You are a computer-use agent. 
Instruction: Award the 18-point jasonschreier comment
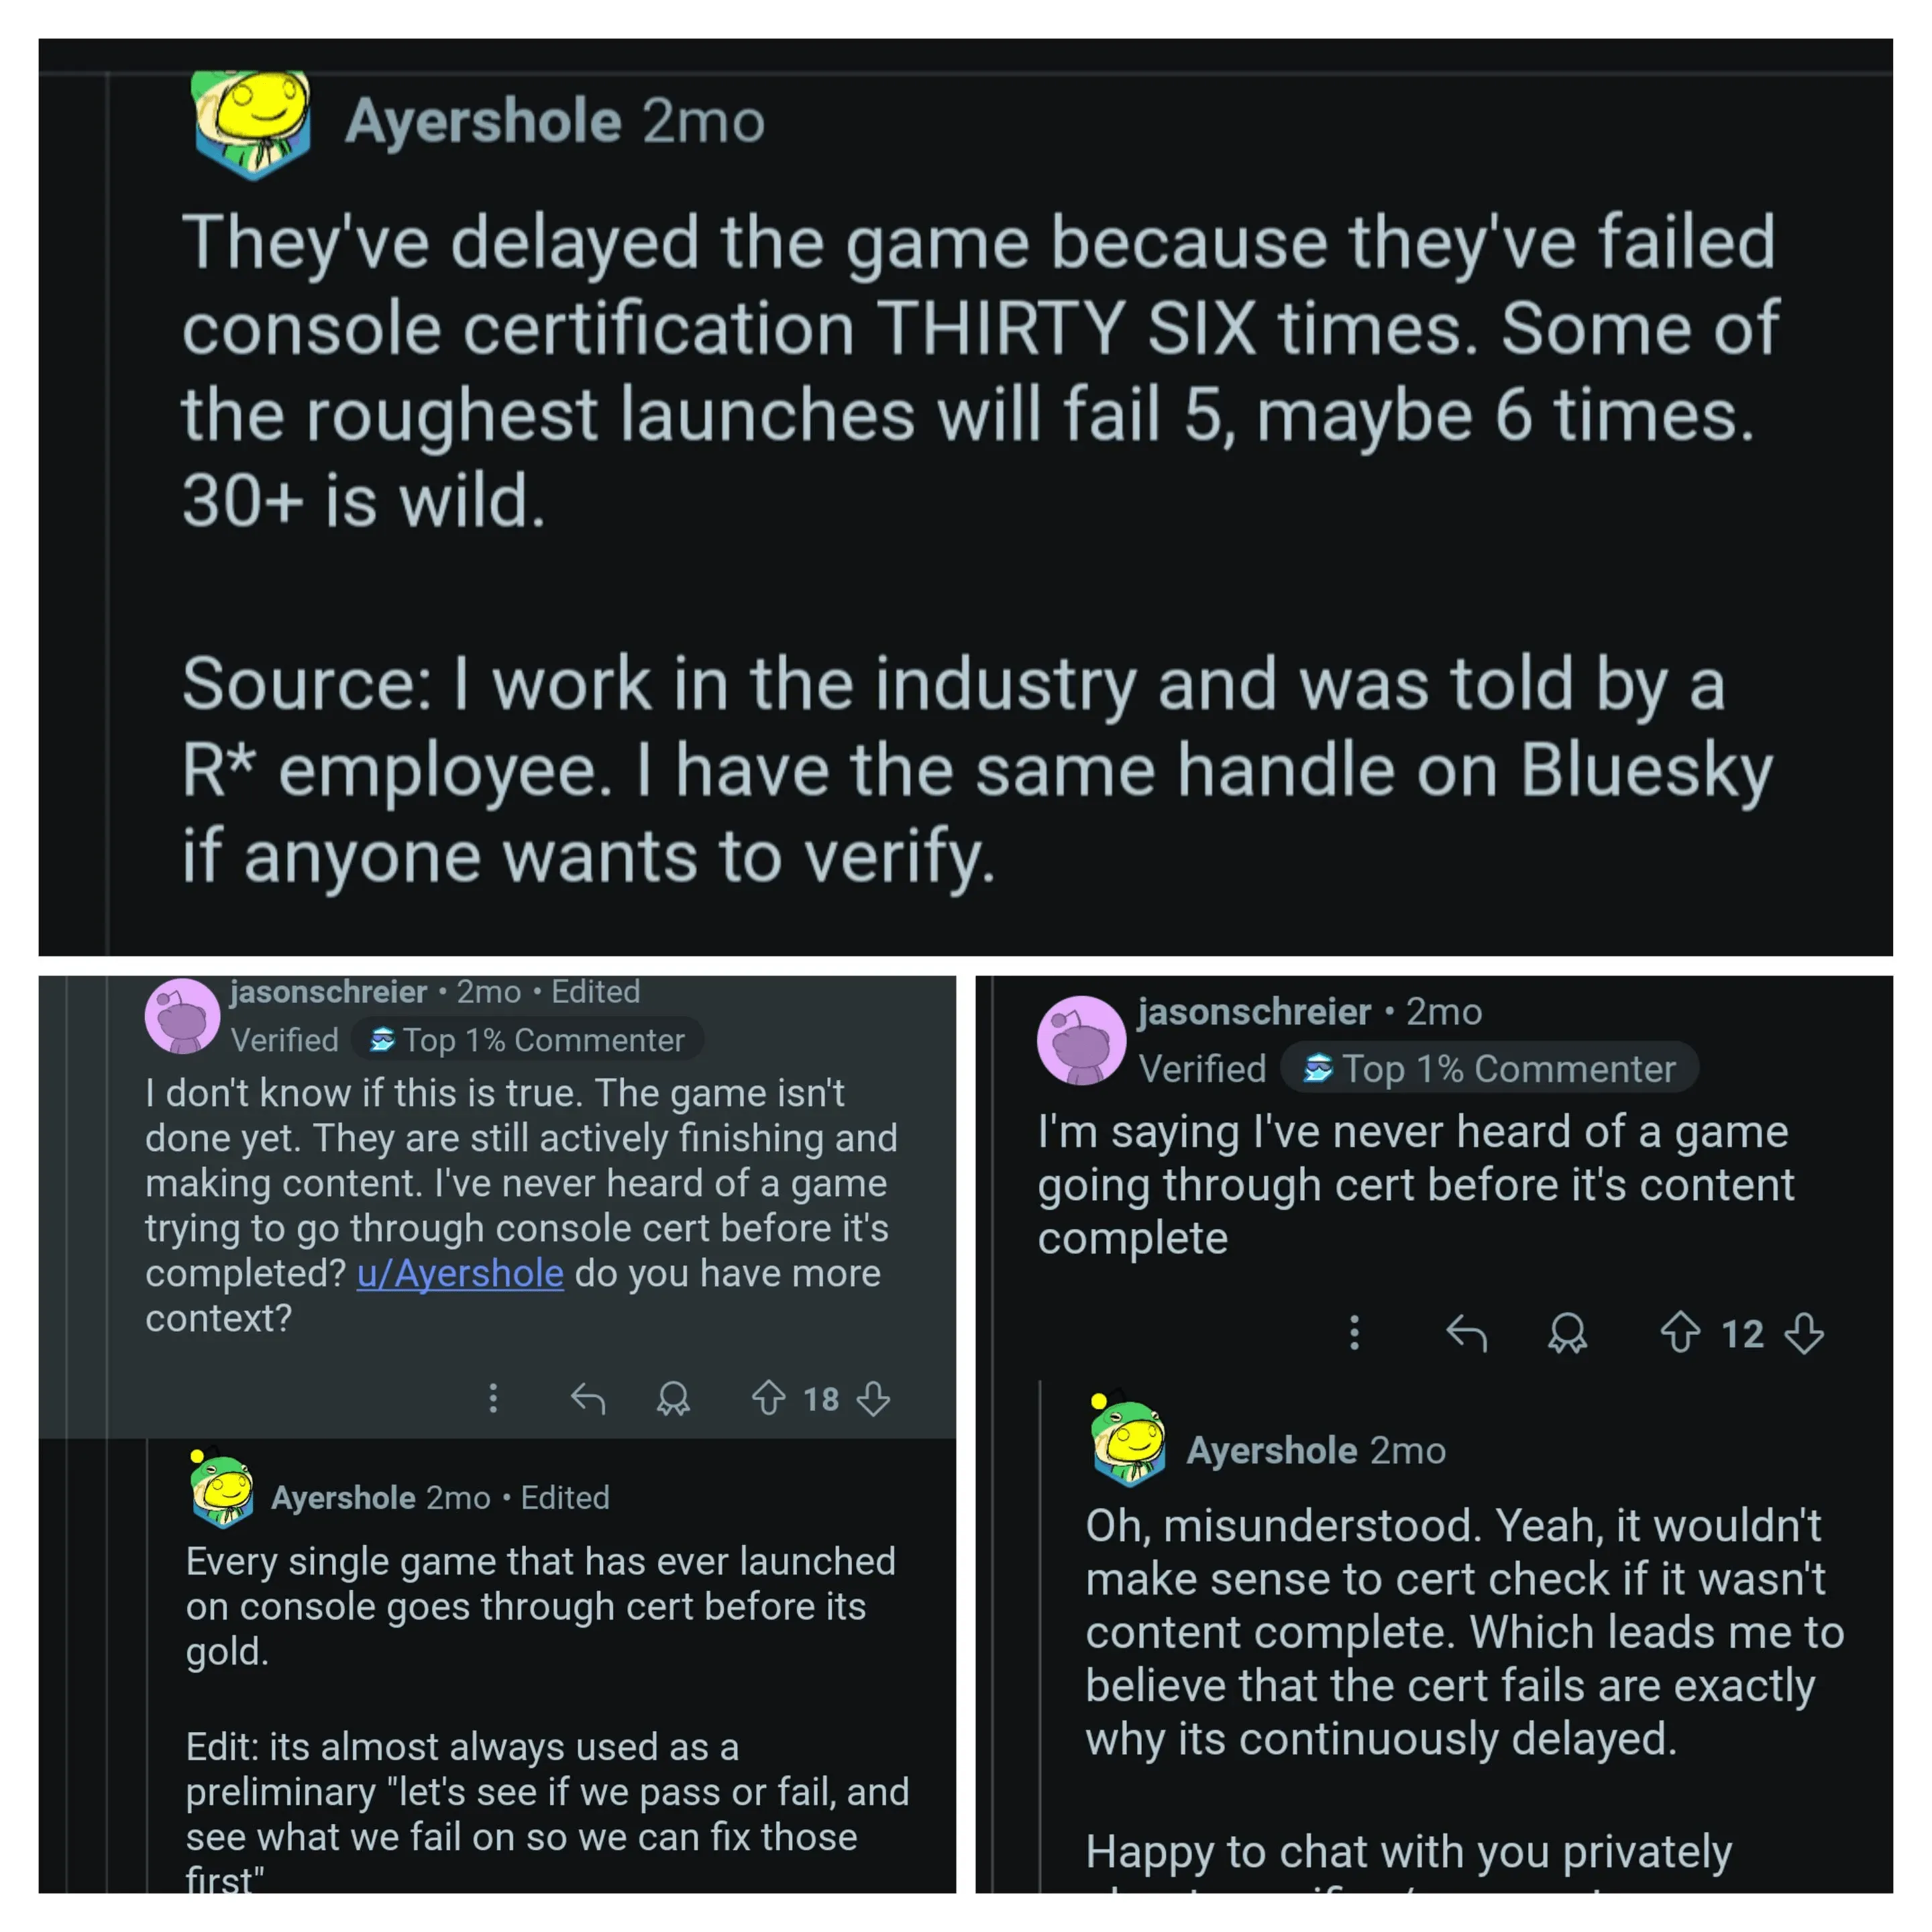coord(673,1398)
